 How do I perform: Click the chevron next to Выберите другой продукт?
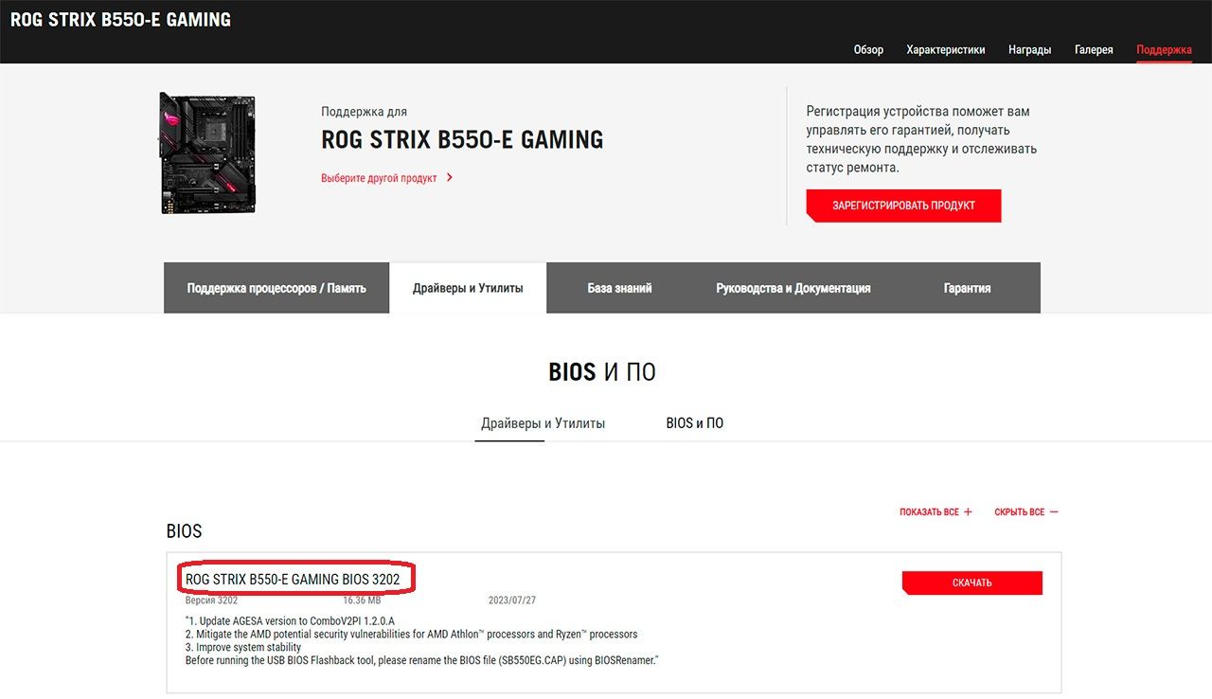pos(450,177)
